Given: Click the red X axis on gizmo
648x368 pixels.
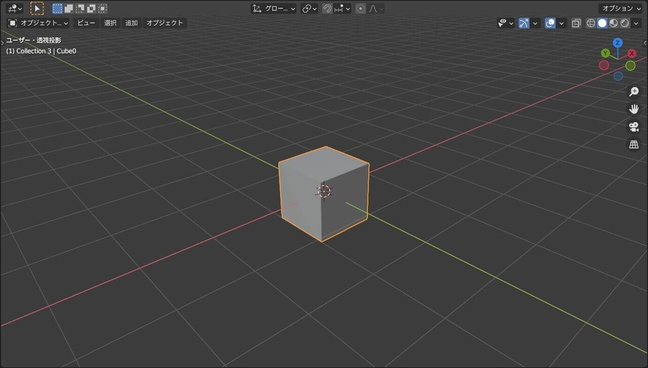Looking at the screenshot, I should [632, 53].
